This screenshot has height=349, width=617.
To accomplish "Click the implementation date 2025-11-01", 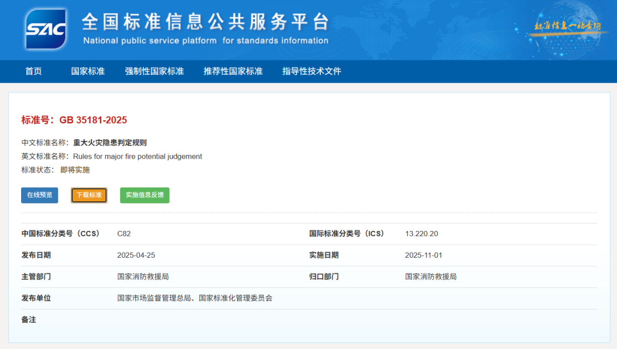I will pyautogui.click(x=423, y=255).
